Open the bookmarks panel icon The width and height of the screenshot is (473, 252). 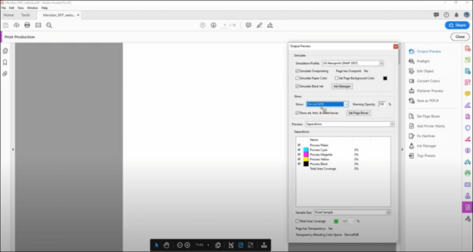pyautogui.click(x=5, y=62)
